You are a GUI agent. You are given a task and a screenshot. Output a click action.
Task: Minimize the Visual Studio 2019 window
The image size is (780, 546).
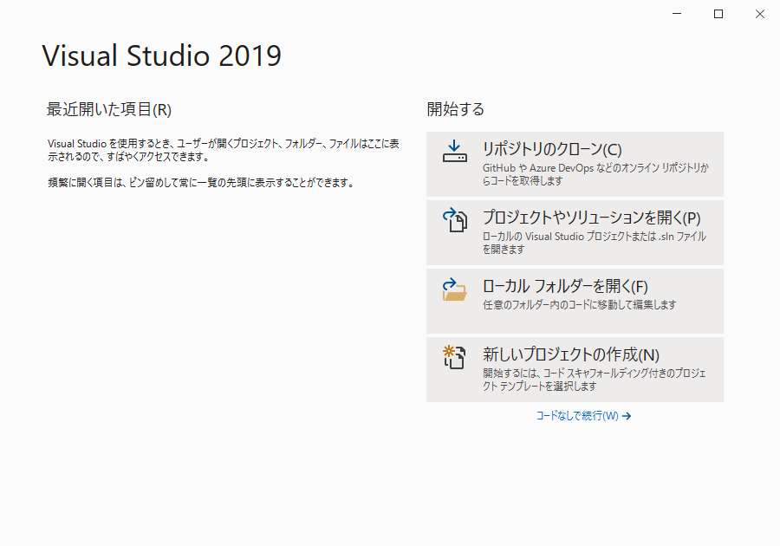point(679,14)
